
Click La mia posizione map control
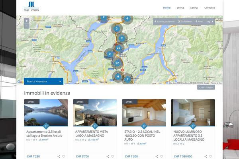click(x=165, y=21)
